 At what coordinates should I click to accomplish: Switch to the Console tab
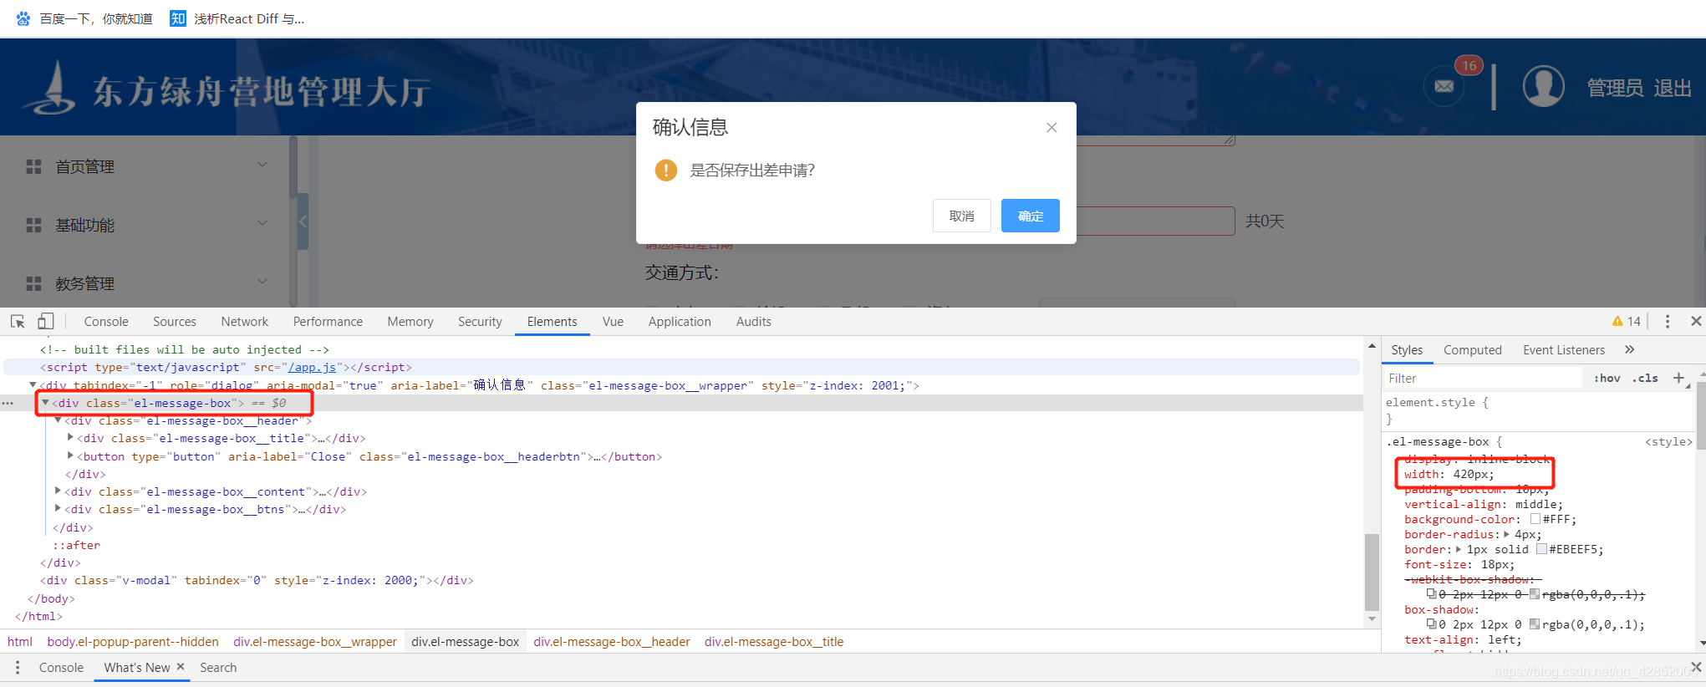coord(106,322)
